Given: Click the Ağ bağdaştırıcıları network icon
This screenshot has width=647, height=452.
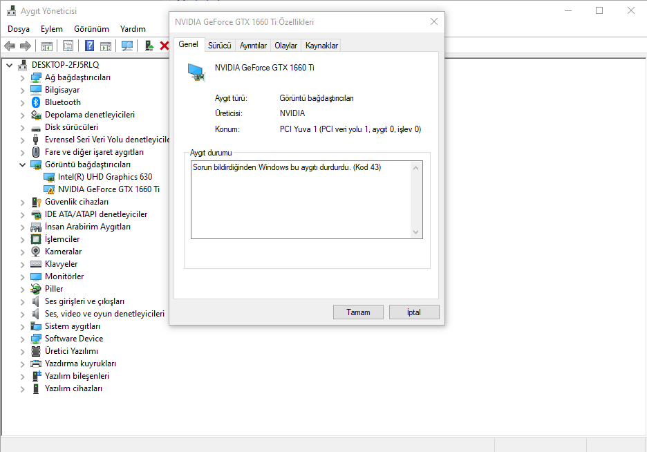Looking at the screenshot, I should pos(36,77).
